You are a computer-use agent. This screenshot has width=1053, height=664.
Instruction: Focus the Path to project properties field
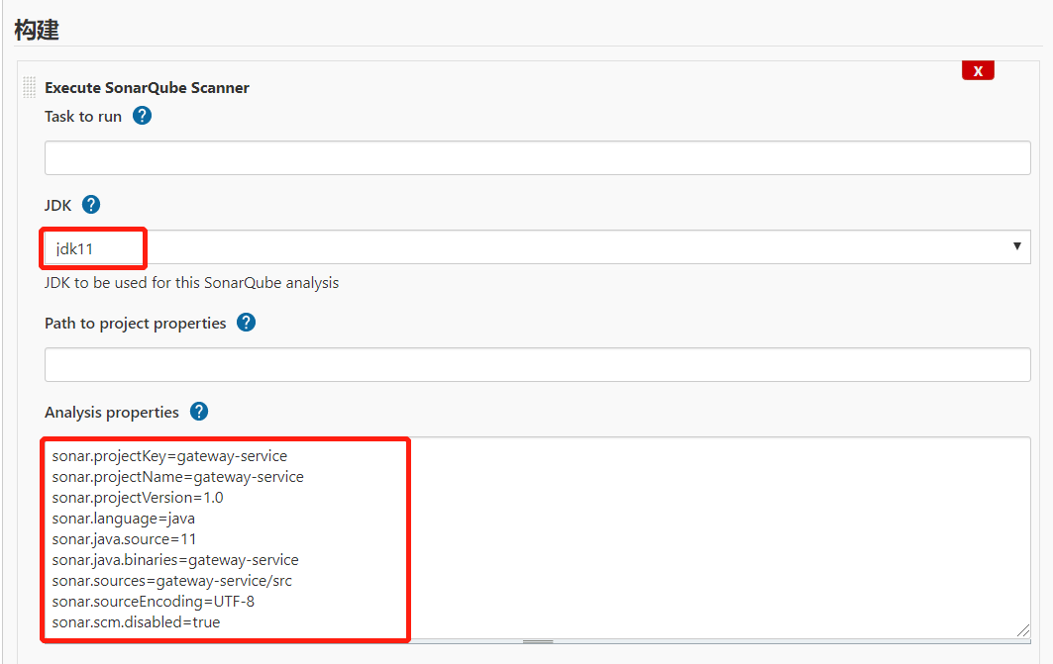(x=537, y=364)
